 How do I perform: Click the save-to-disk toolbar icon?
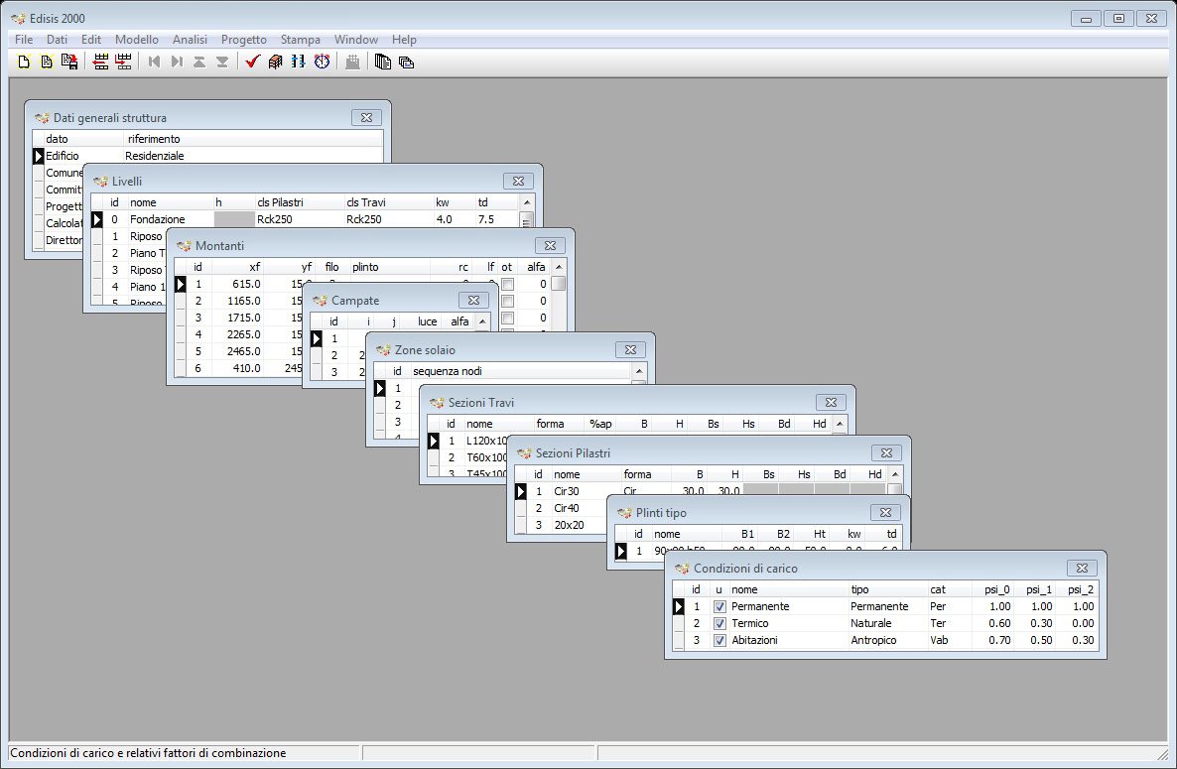(69, 63)
